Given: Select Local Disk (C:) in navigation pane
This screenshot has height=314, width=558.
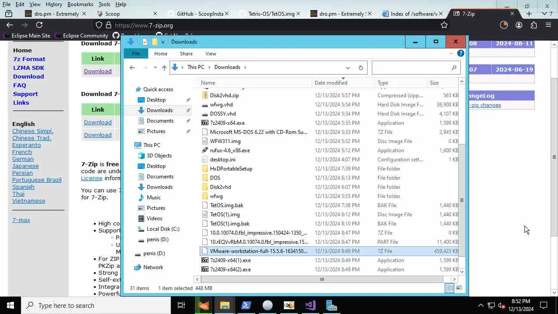Looking at the screenshot, I should coord(163,229).
